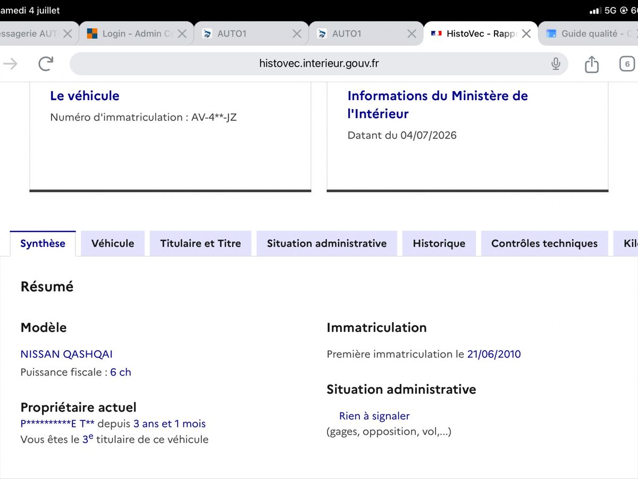Tap the NISSAN QASHQAI model text
The image size is (638, 479).
[66, 354]
